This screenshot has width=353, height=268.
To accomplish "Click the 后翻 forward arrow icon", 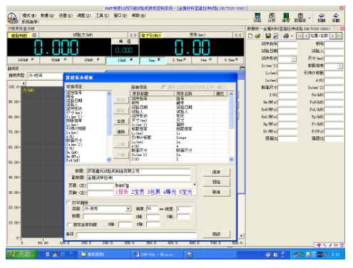I will click(336, 17).
